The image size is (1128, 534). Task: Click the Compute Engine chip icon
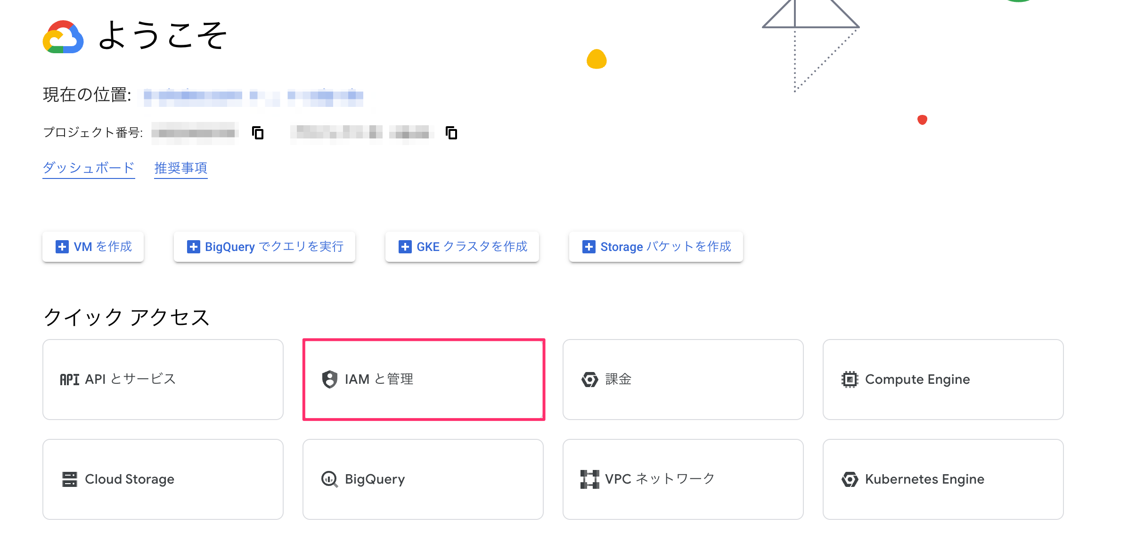[x=850, y=380]
